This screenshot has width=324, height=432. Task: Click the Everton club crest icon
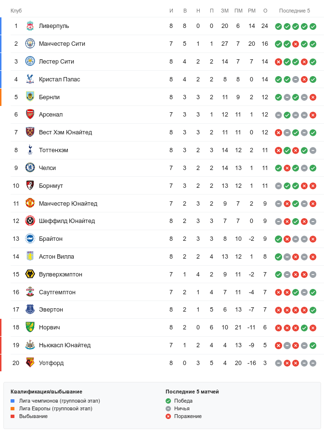pyautogui.click(x=30, y=310)
